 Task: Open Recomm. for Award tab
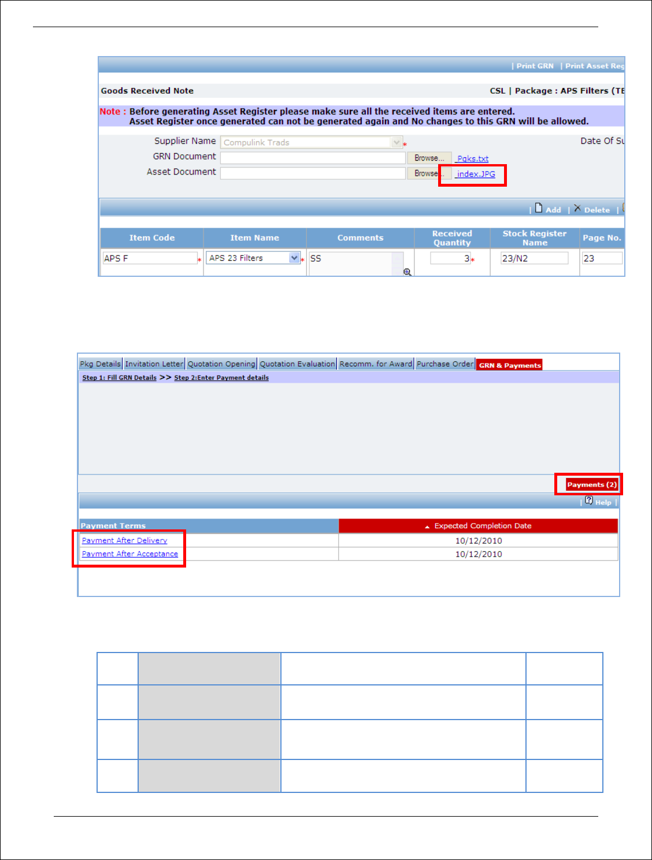click(x=376, y=364)
